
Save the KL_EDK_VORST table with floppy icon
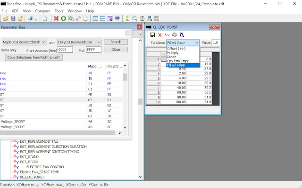(x=152, y=35)
